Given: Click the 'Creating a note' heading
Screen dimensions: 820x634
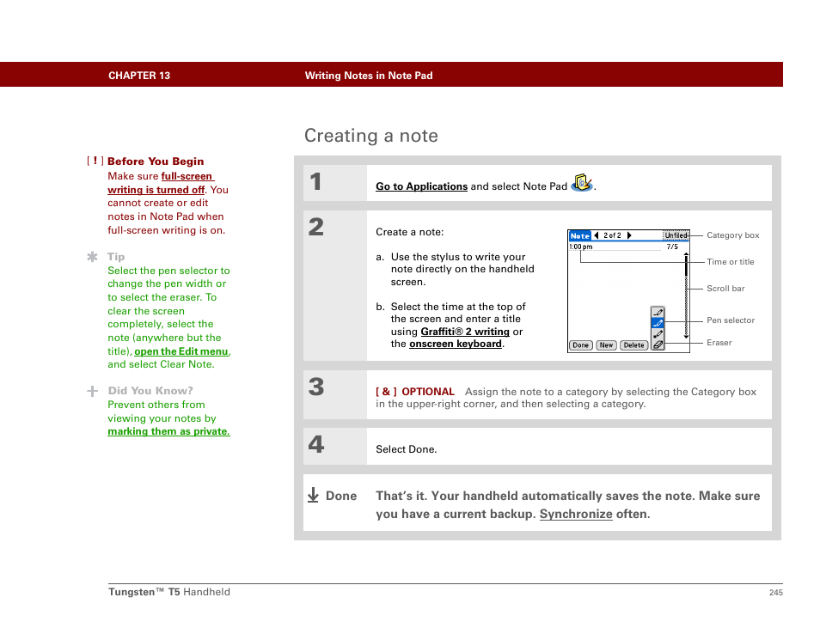Looking at the screenshot, I should [371, 136].
